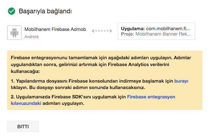The image size is (211, 139).
Task: Open the 'Firebase entegrasyon' guide link
Action: point(151,97)
